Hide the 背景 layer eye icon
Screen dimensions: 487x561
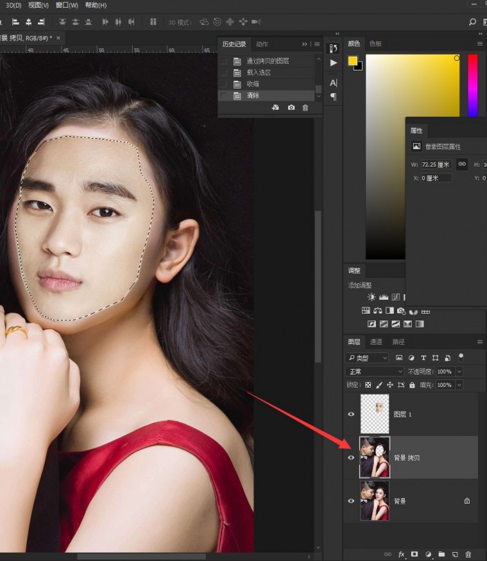[351, 501]
